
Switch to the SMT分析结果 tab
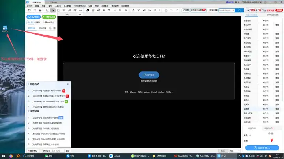(273, 15)
